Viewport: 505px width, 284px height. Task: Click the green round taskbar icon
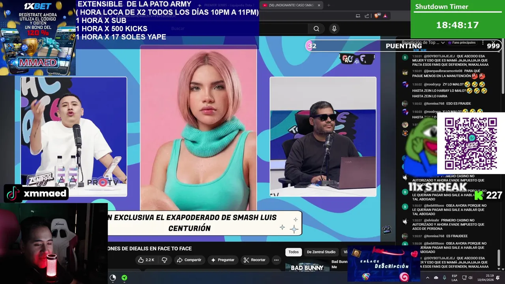point(124,278)
